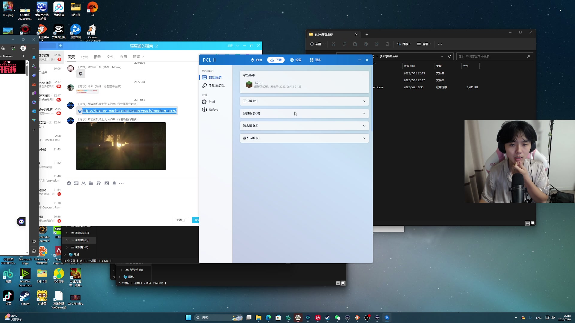
Task: Click the bell icon in chat toolbar
Action: point(114,183)
